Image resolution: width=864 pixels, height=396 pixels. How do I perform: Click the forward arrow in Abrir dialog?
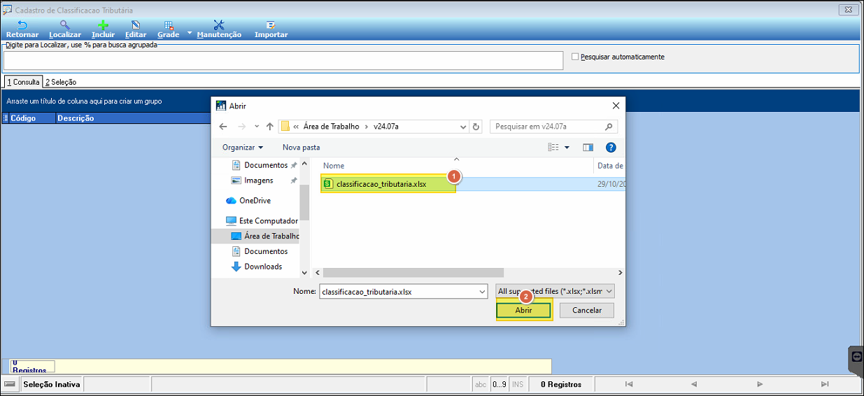click(241, 127)
